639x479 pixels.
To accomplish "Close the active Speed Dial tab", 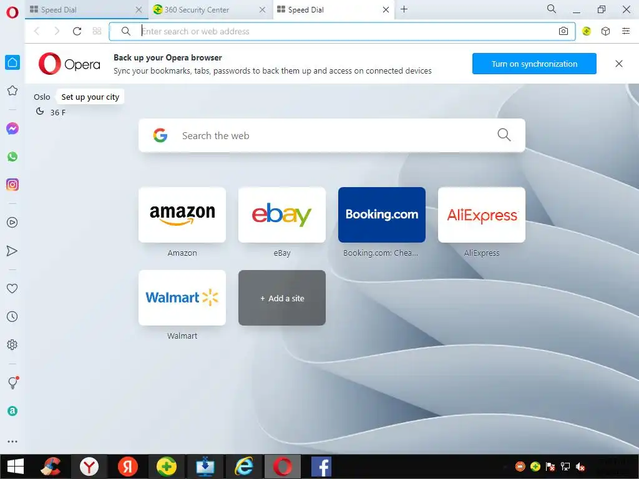I will coord(386,10).
